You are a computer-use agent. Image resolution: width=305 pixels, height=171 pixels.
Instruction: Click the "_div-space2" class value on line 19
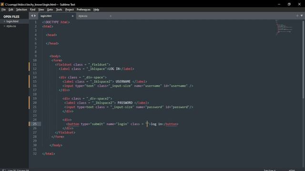point(98,98)
